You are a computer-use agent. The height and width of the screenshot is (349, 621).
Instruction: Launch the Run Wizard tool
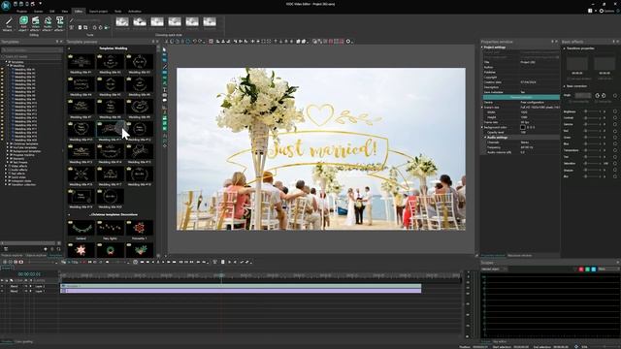8,23
